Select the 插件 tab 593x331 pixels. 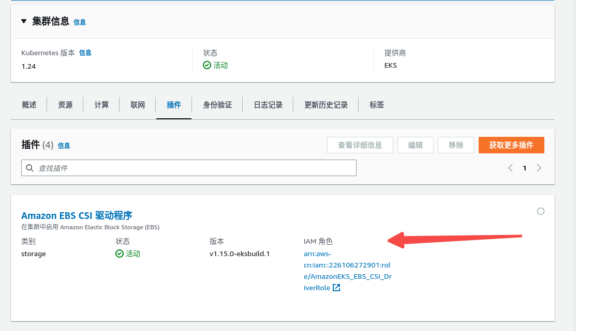174,105
